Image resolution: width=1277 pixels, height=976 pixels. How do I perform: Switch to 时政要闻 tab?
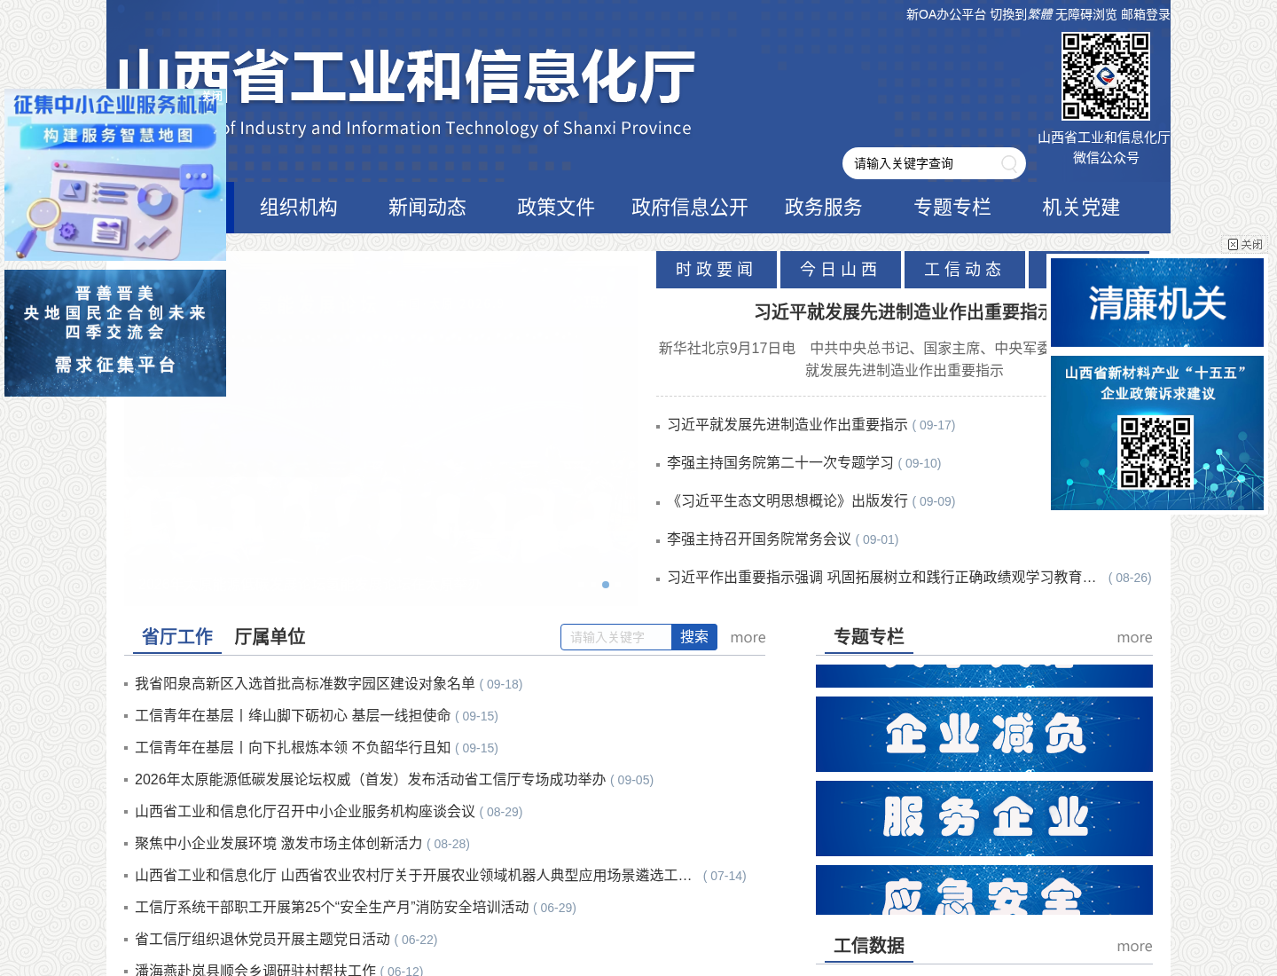(717, 270)
